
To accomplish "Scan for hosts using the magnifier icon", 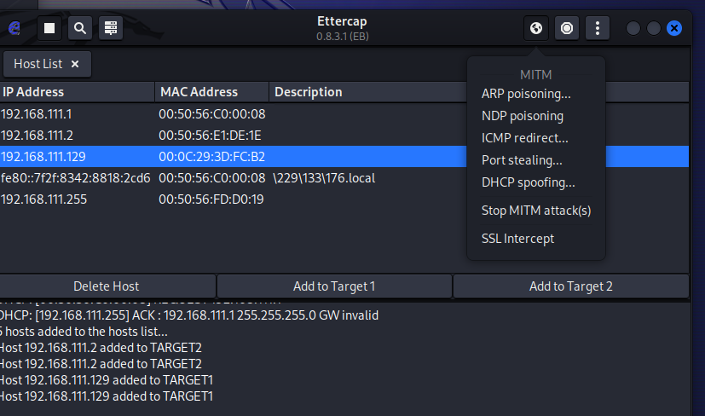I will (80, 28).
